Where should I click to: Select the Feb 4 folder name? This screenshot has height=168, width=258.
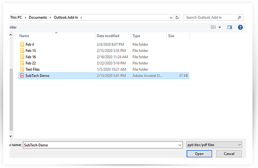pyautogui.click(x=30, y=44)
